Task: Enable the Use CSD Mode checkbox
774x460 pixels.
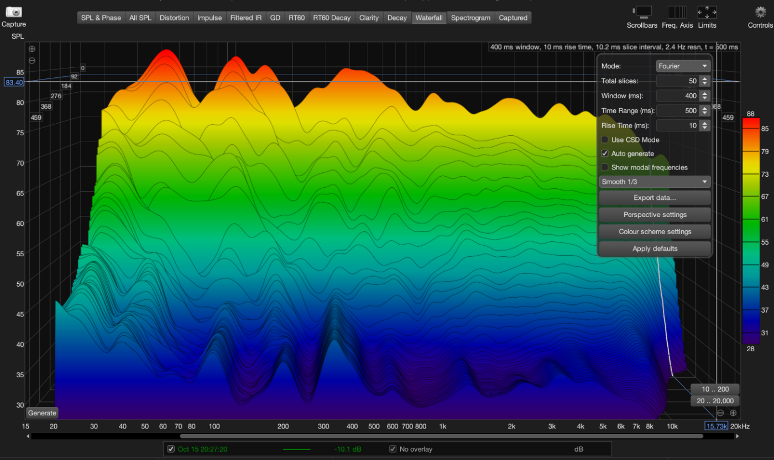Action: (x=605, y=140)
